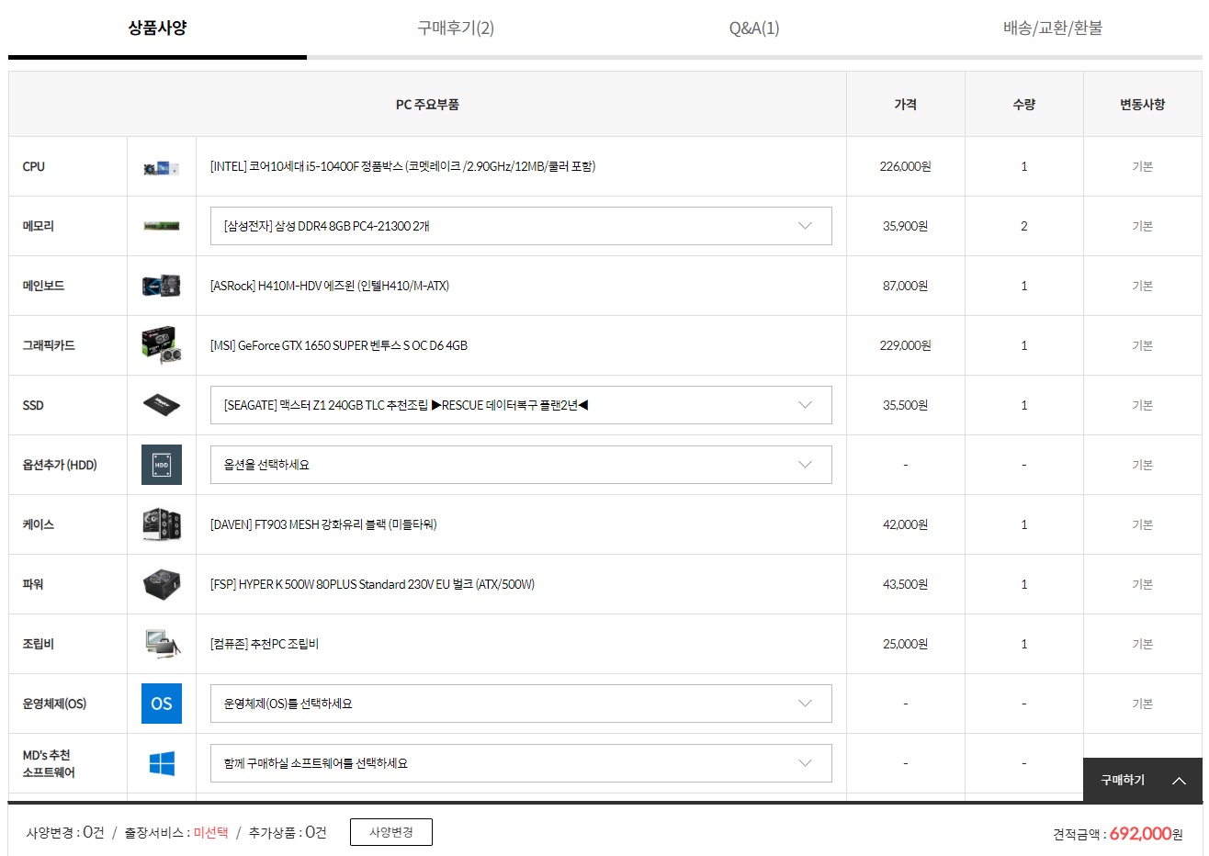1209x856 pixels.
Task: Click the 42,000원 case price
Action: click(x=905, y=524)
